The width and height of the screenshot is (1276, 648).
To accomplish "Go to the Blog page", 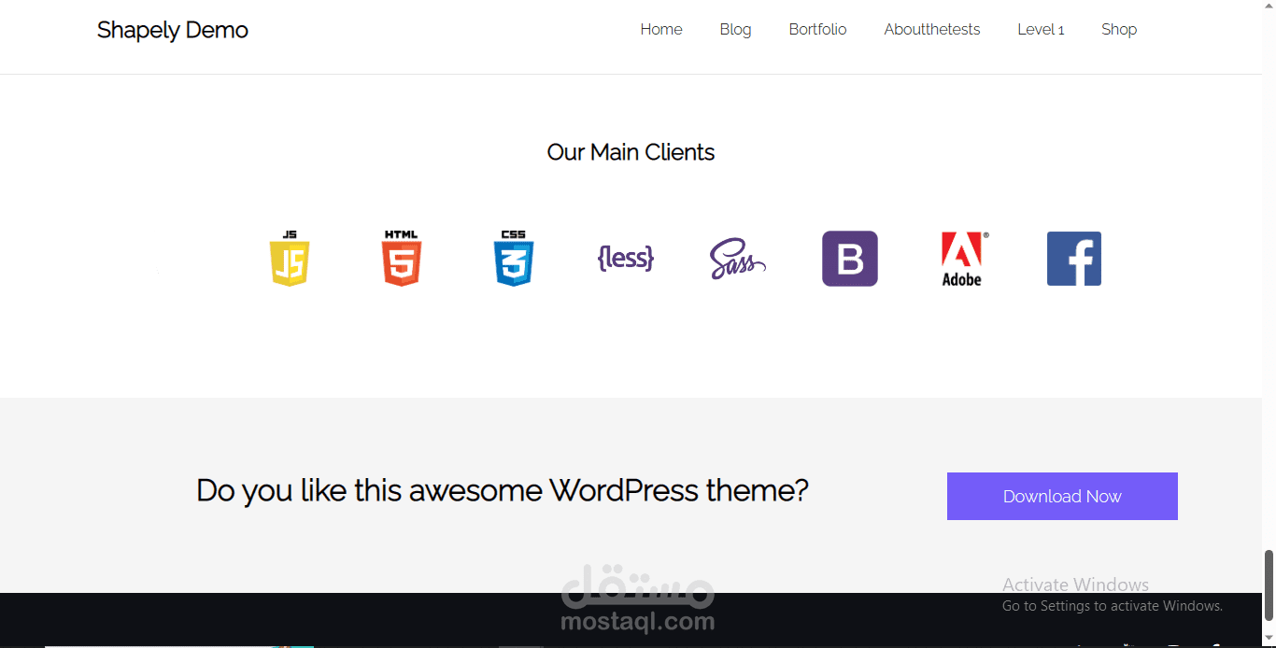I will coord(735,30).
